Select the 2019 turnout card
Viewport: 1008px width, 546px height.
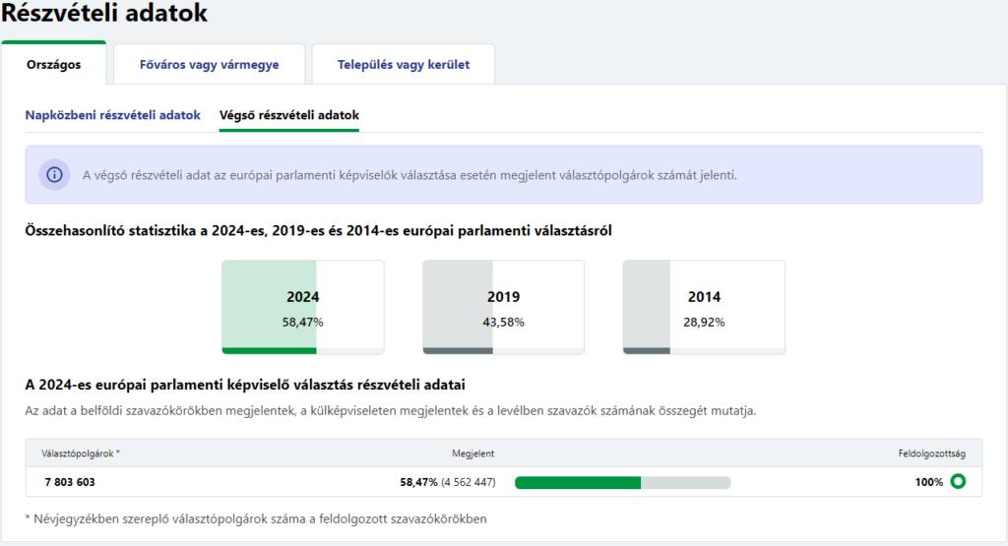[x=503, y=306]
